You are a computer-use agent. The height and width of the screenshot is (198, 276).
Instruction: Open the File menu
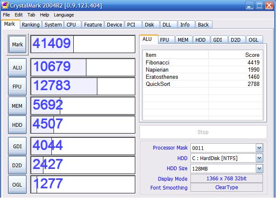click(6, 15)
